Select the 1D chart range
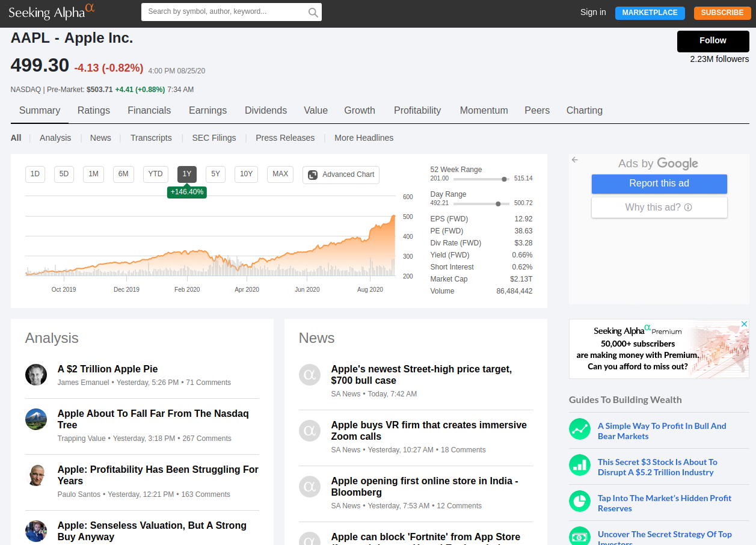 click(x=35, y=174)
